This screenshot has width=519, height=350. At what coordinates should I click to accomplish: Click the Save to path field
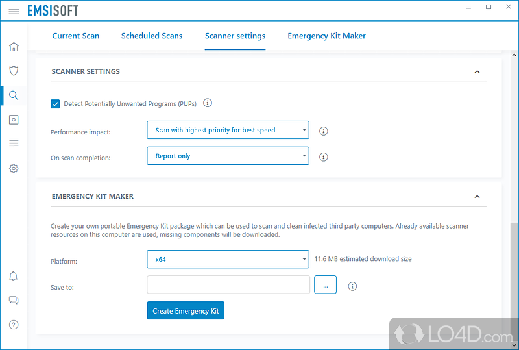coord(228,285)
